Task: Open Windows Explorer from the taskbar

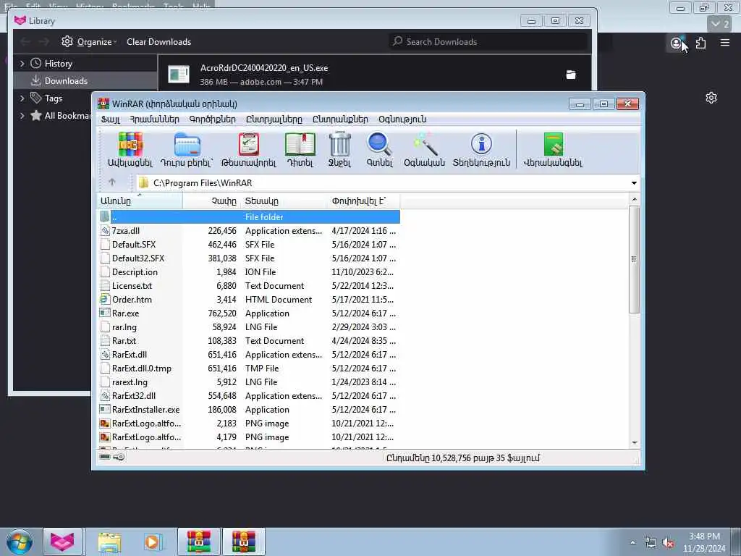Action: (110, 542)
